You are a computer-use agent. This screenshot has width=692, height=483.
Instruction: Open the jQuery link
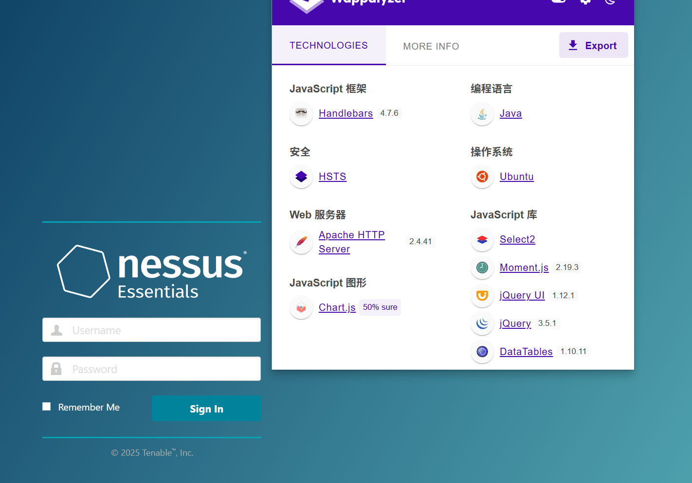[515, 323]
